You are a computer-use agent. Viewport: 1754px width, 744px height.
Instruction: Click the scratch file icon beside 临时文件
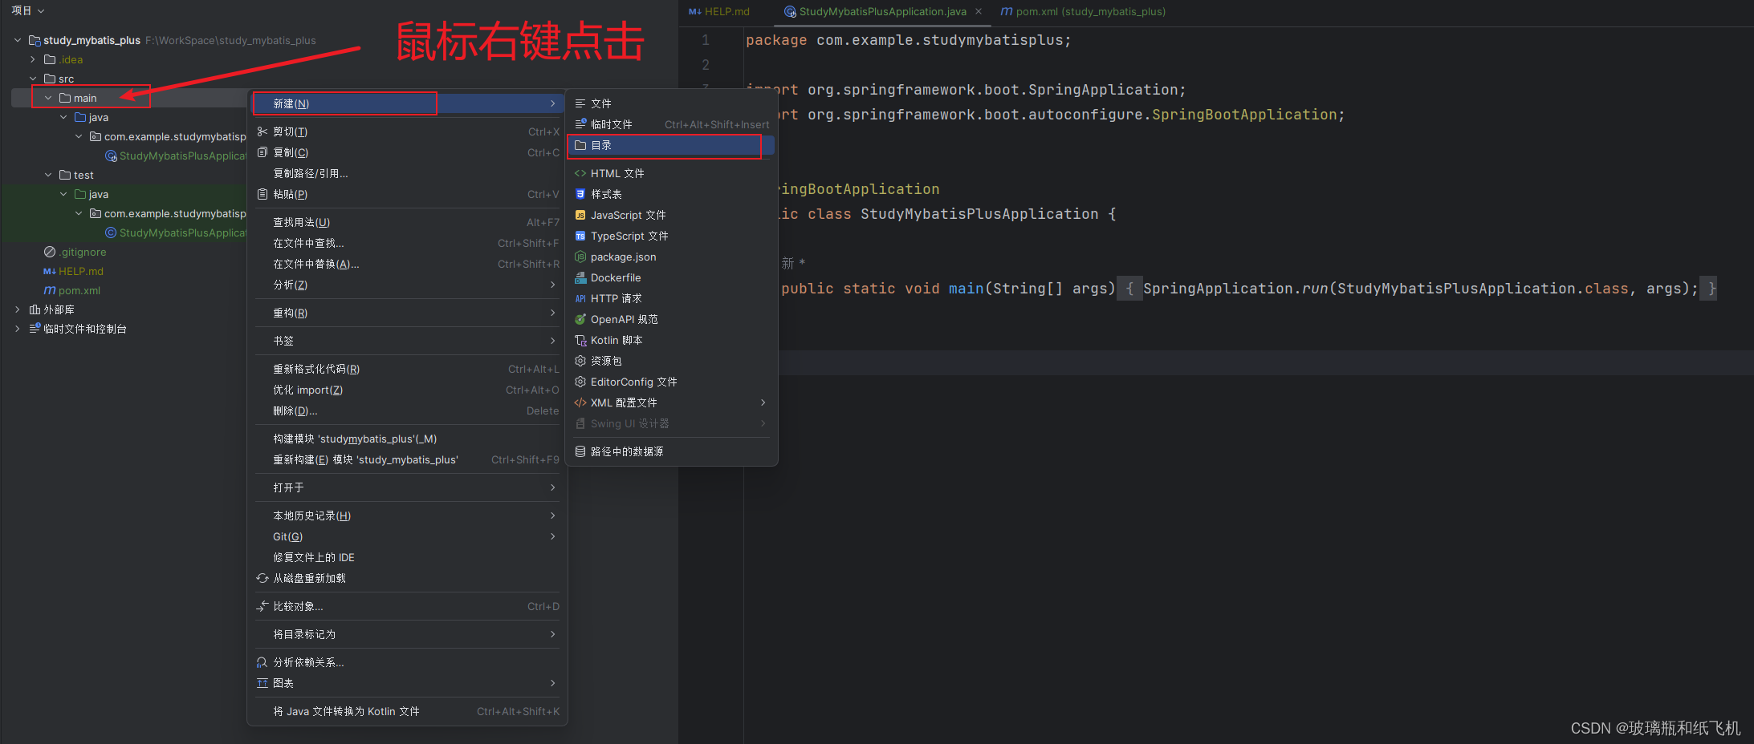(x=580, y=124)
